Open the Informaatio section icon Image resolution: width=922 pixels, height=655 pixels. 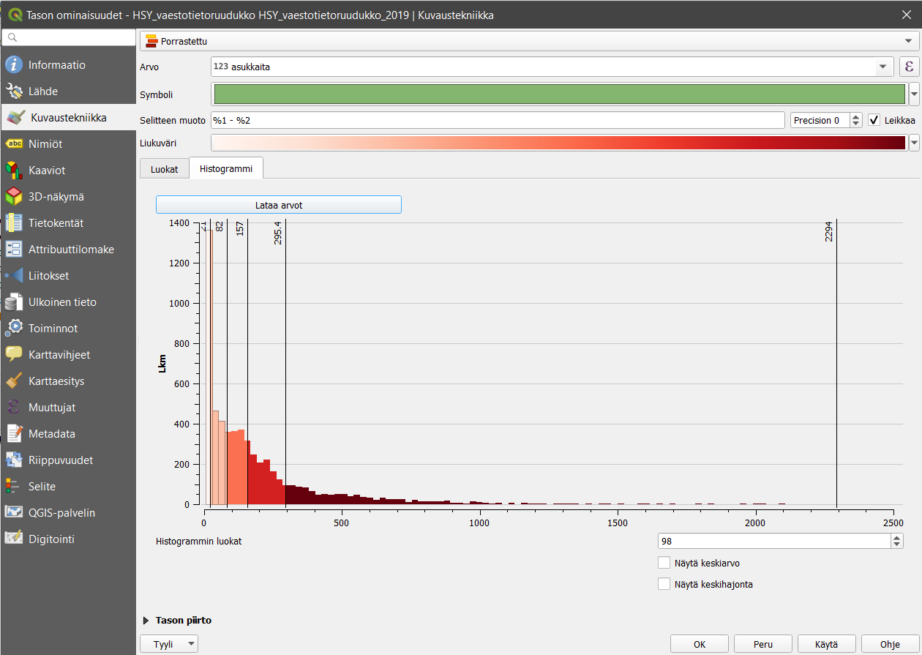click(x=14, y=65)
